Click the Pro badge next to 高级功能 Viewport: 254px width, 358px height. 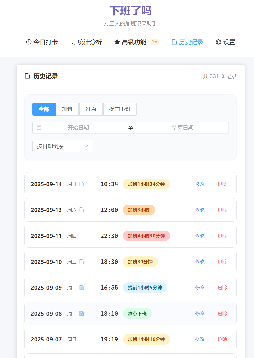tap(154, 42)
